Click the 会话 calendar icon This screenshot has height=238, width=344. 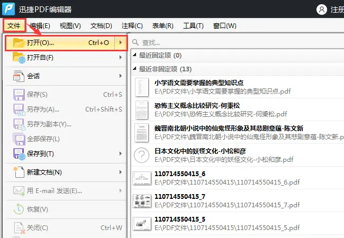pyautogui.click(x=19, y=76)
